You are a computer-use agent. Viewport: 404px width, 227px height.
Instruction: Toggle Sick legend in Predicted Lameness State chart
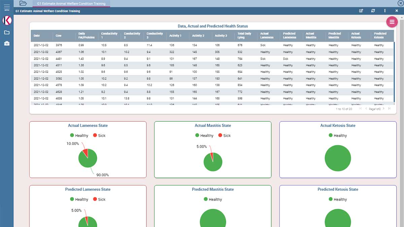[99, 199]
